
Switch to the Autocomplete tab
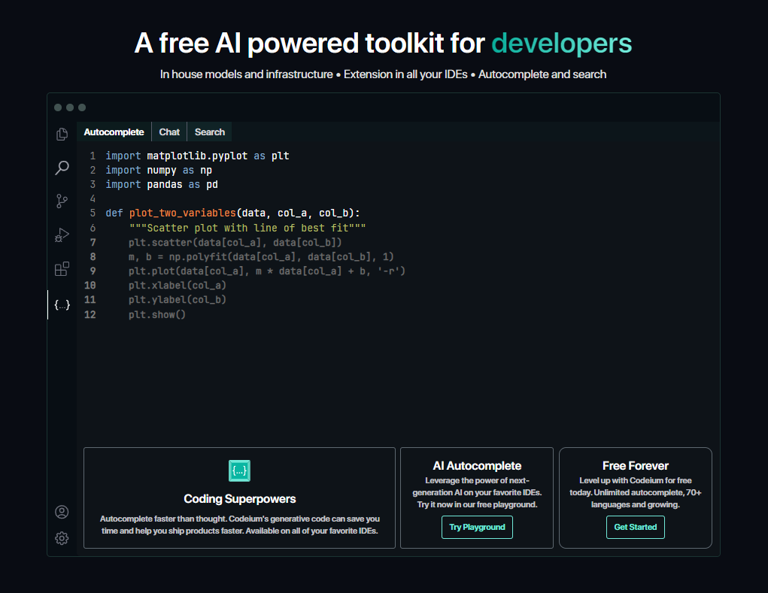[x=114, y=132]
